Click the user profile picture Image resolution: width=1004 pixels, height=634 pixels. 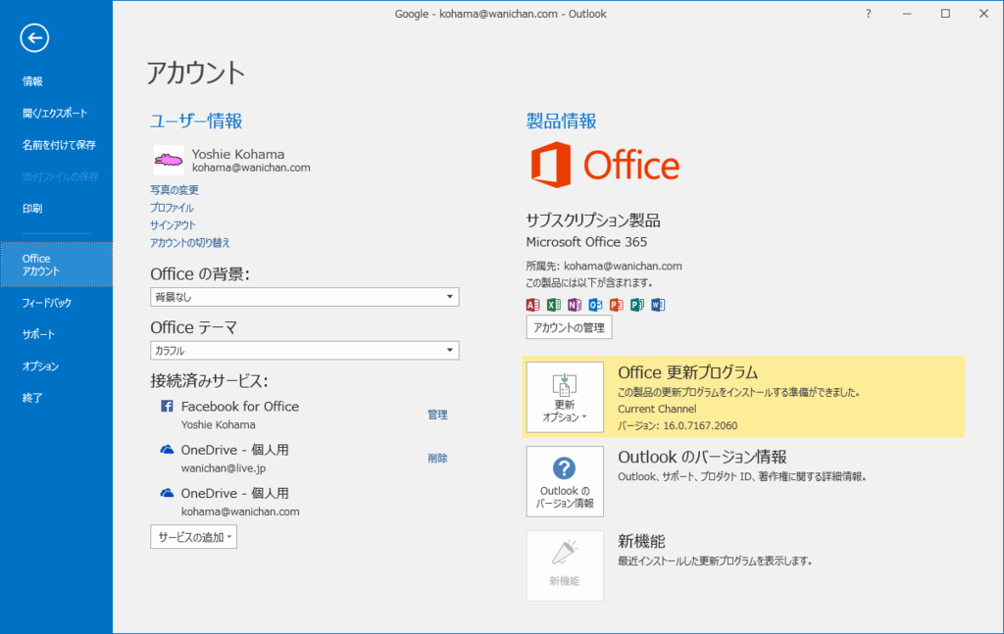point(169,160)
